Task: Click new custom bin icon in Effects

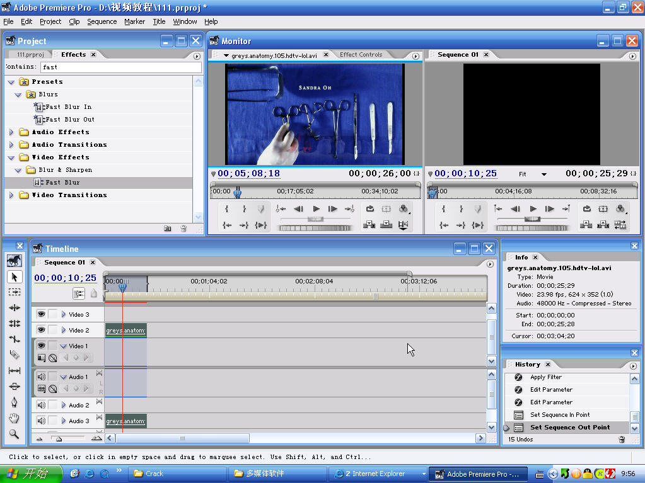Action: tap(168, 229)
